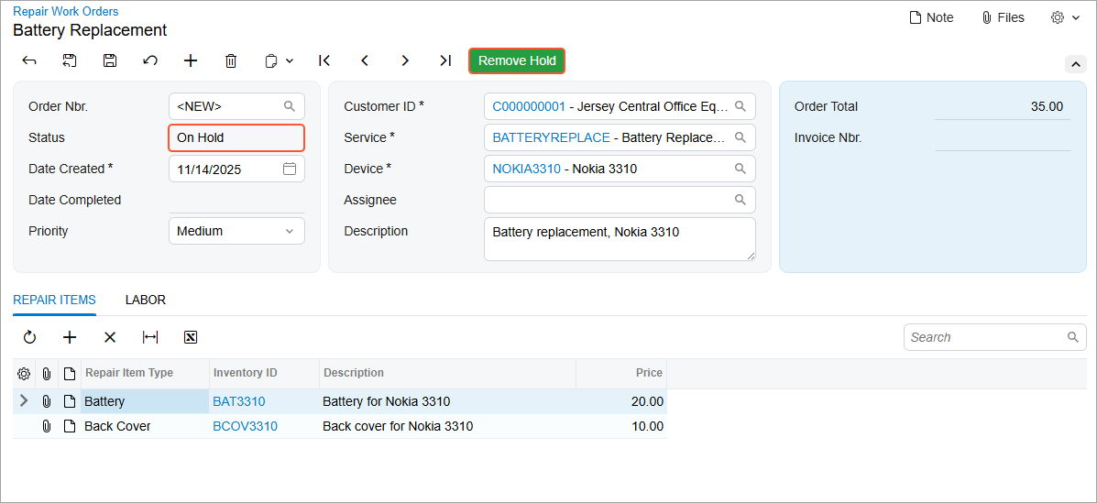Sort by Inventory ID column header
The height and width of the screenshot is (503, 1097).
coord(265,374)
